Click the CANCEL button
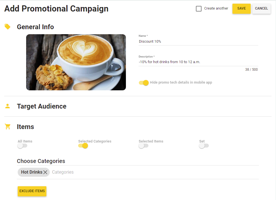This screenshot has height=200, width=276. point(261,9)
